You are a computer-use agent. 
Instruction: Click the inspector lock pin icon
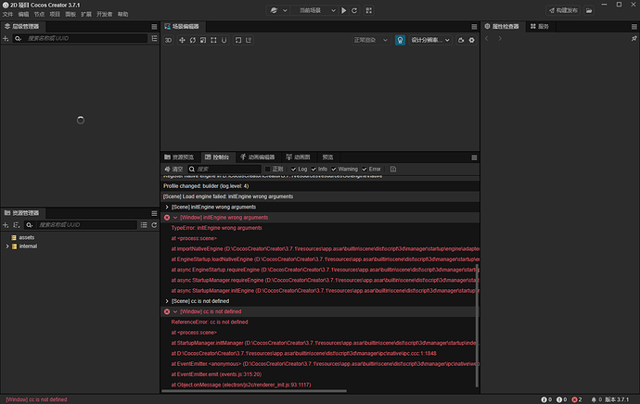pyautogui.click(x=634, y=38)
